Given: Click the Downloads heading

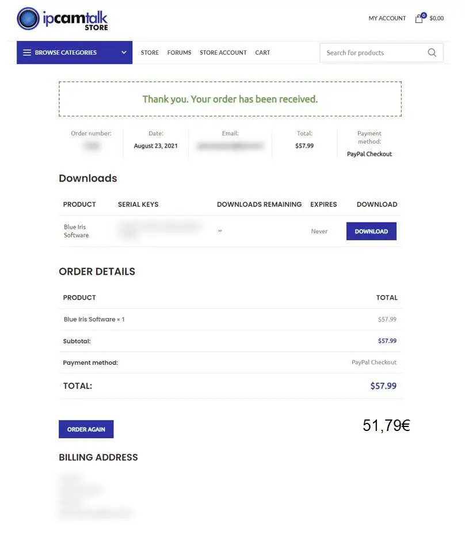Looking at the screenshot, I should coord(88,178).
